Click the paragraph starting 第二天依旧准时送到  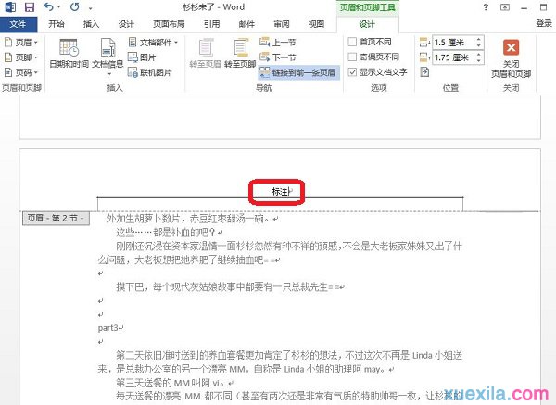click(x=289, y=355)
